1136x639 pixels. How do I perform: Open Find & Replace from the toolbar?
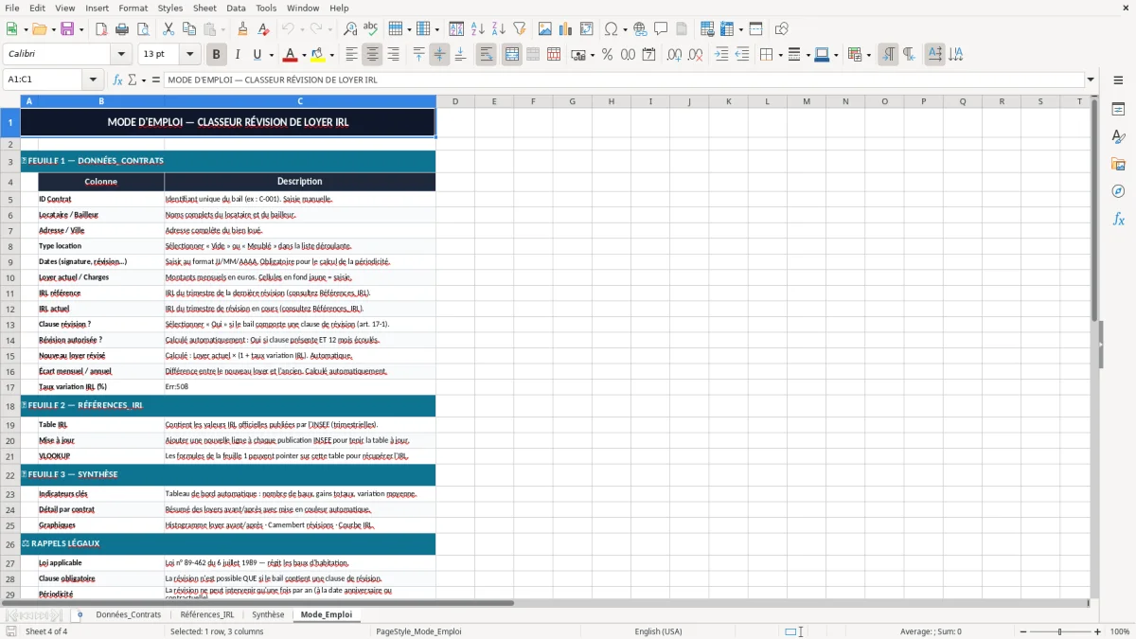pyautogui.click(x=350, y=29)
